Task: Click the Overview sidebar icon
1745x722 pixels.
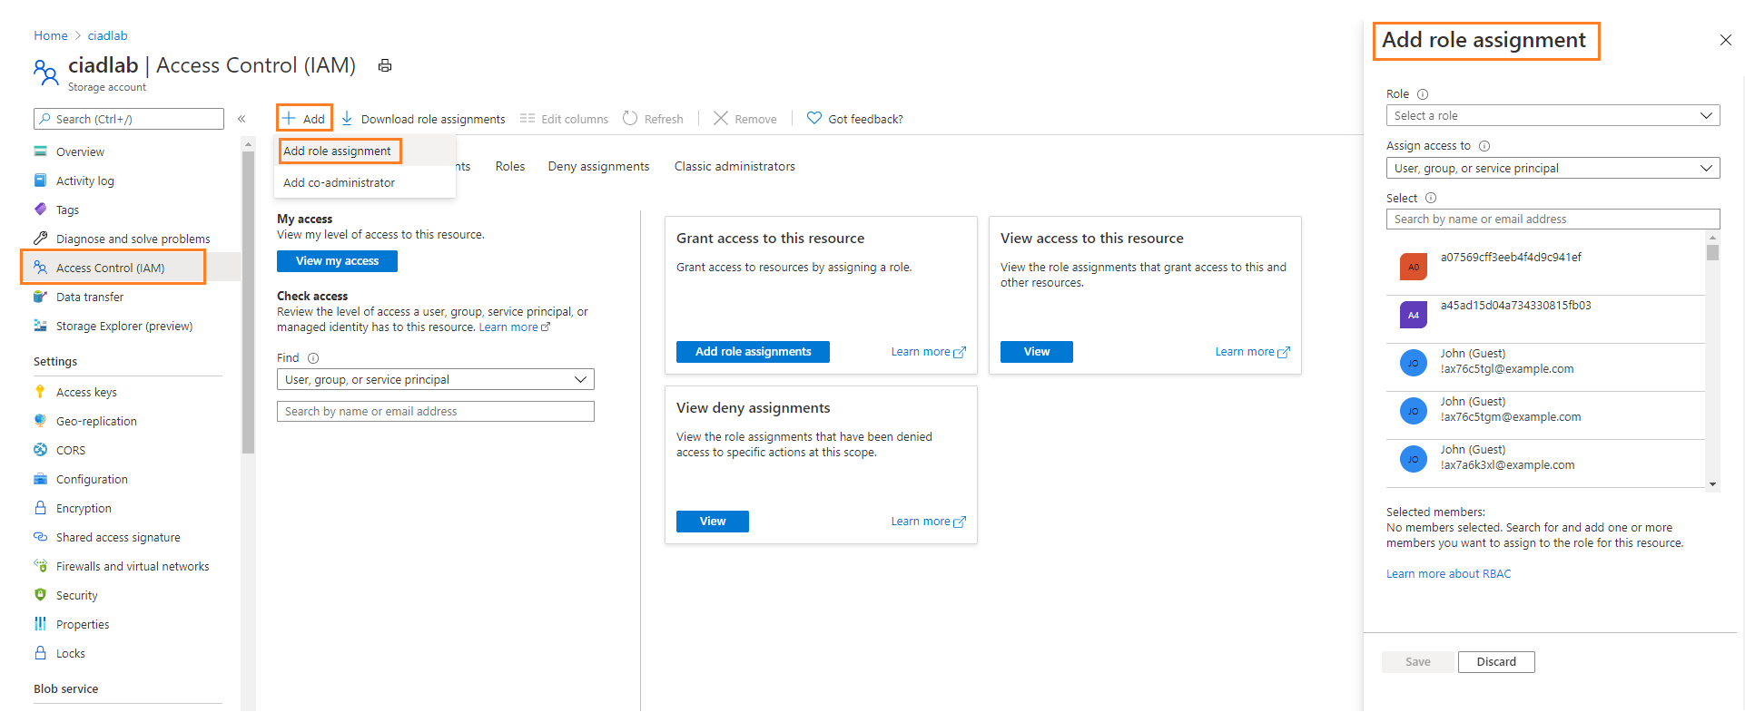Action: pyautogui.click(x=40, y=151)
